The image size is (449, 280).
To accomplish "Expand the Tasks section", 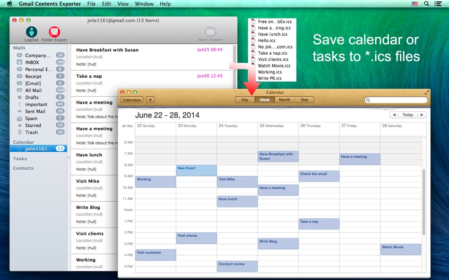I will (x=20, y=158).
